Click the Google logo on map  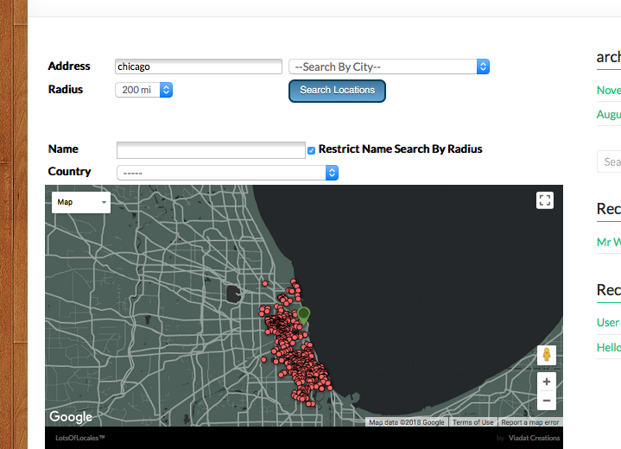(x=71, y=417)
